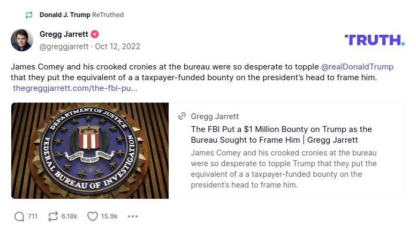Open the article headline about $1 Million Bounty
This screenshot has width=416, height=233.
(281, 134)
